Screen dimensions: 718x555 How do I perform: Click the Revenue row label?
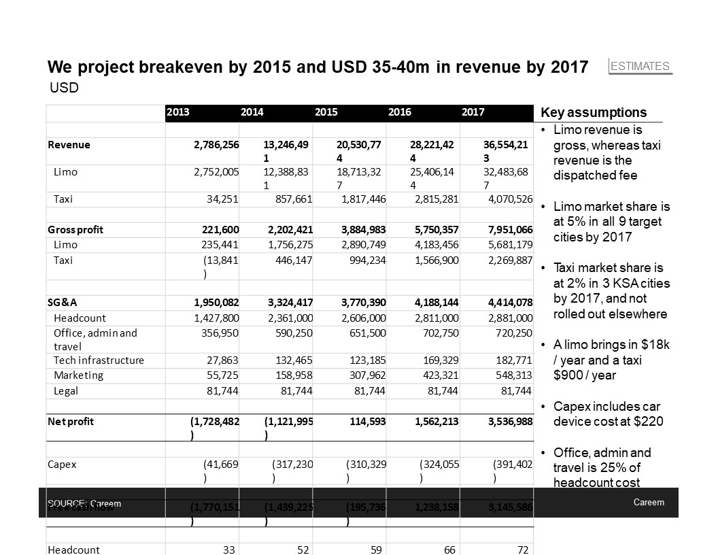tap(69, 145)
